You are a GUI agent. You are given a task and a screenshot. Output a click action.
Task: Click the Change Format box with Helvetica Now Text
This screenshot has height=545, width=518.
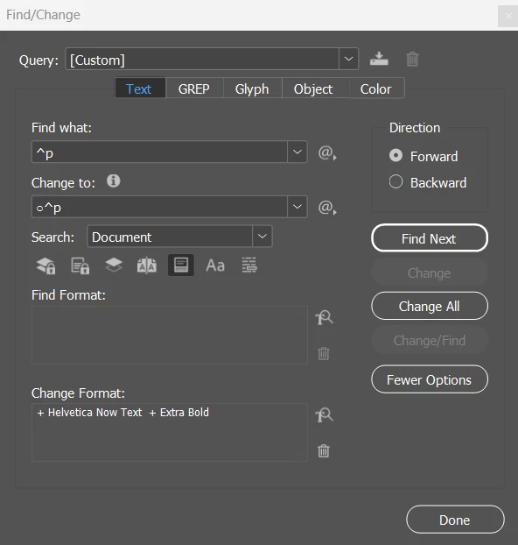click(x=170, y=432)
